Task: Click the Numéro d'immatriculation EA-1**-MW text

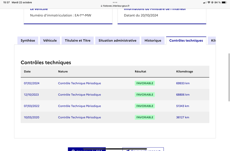Action: pyautogui.click(x=61, y=15)
